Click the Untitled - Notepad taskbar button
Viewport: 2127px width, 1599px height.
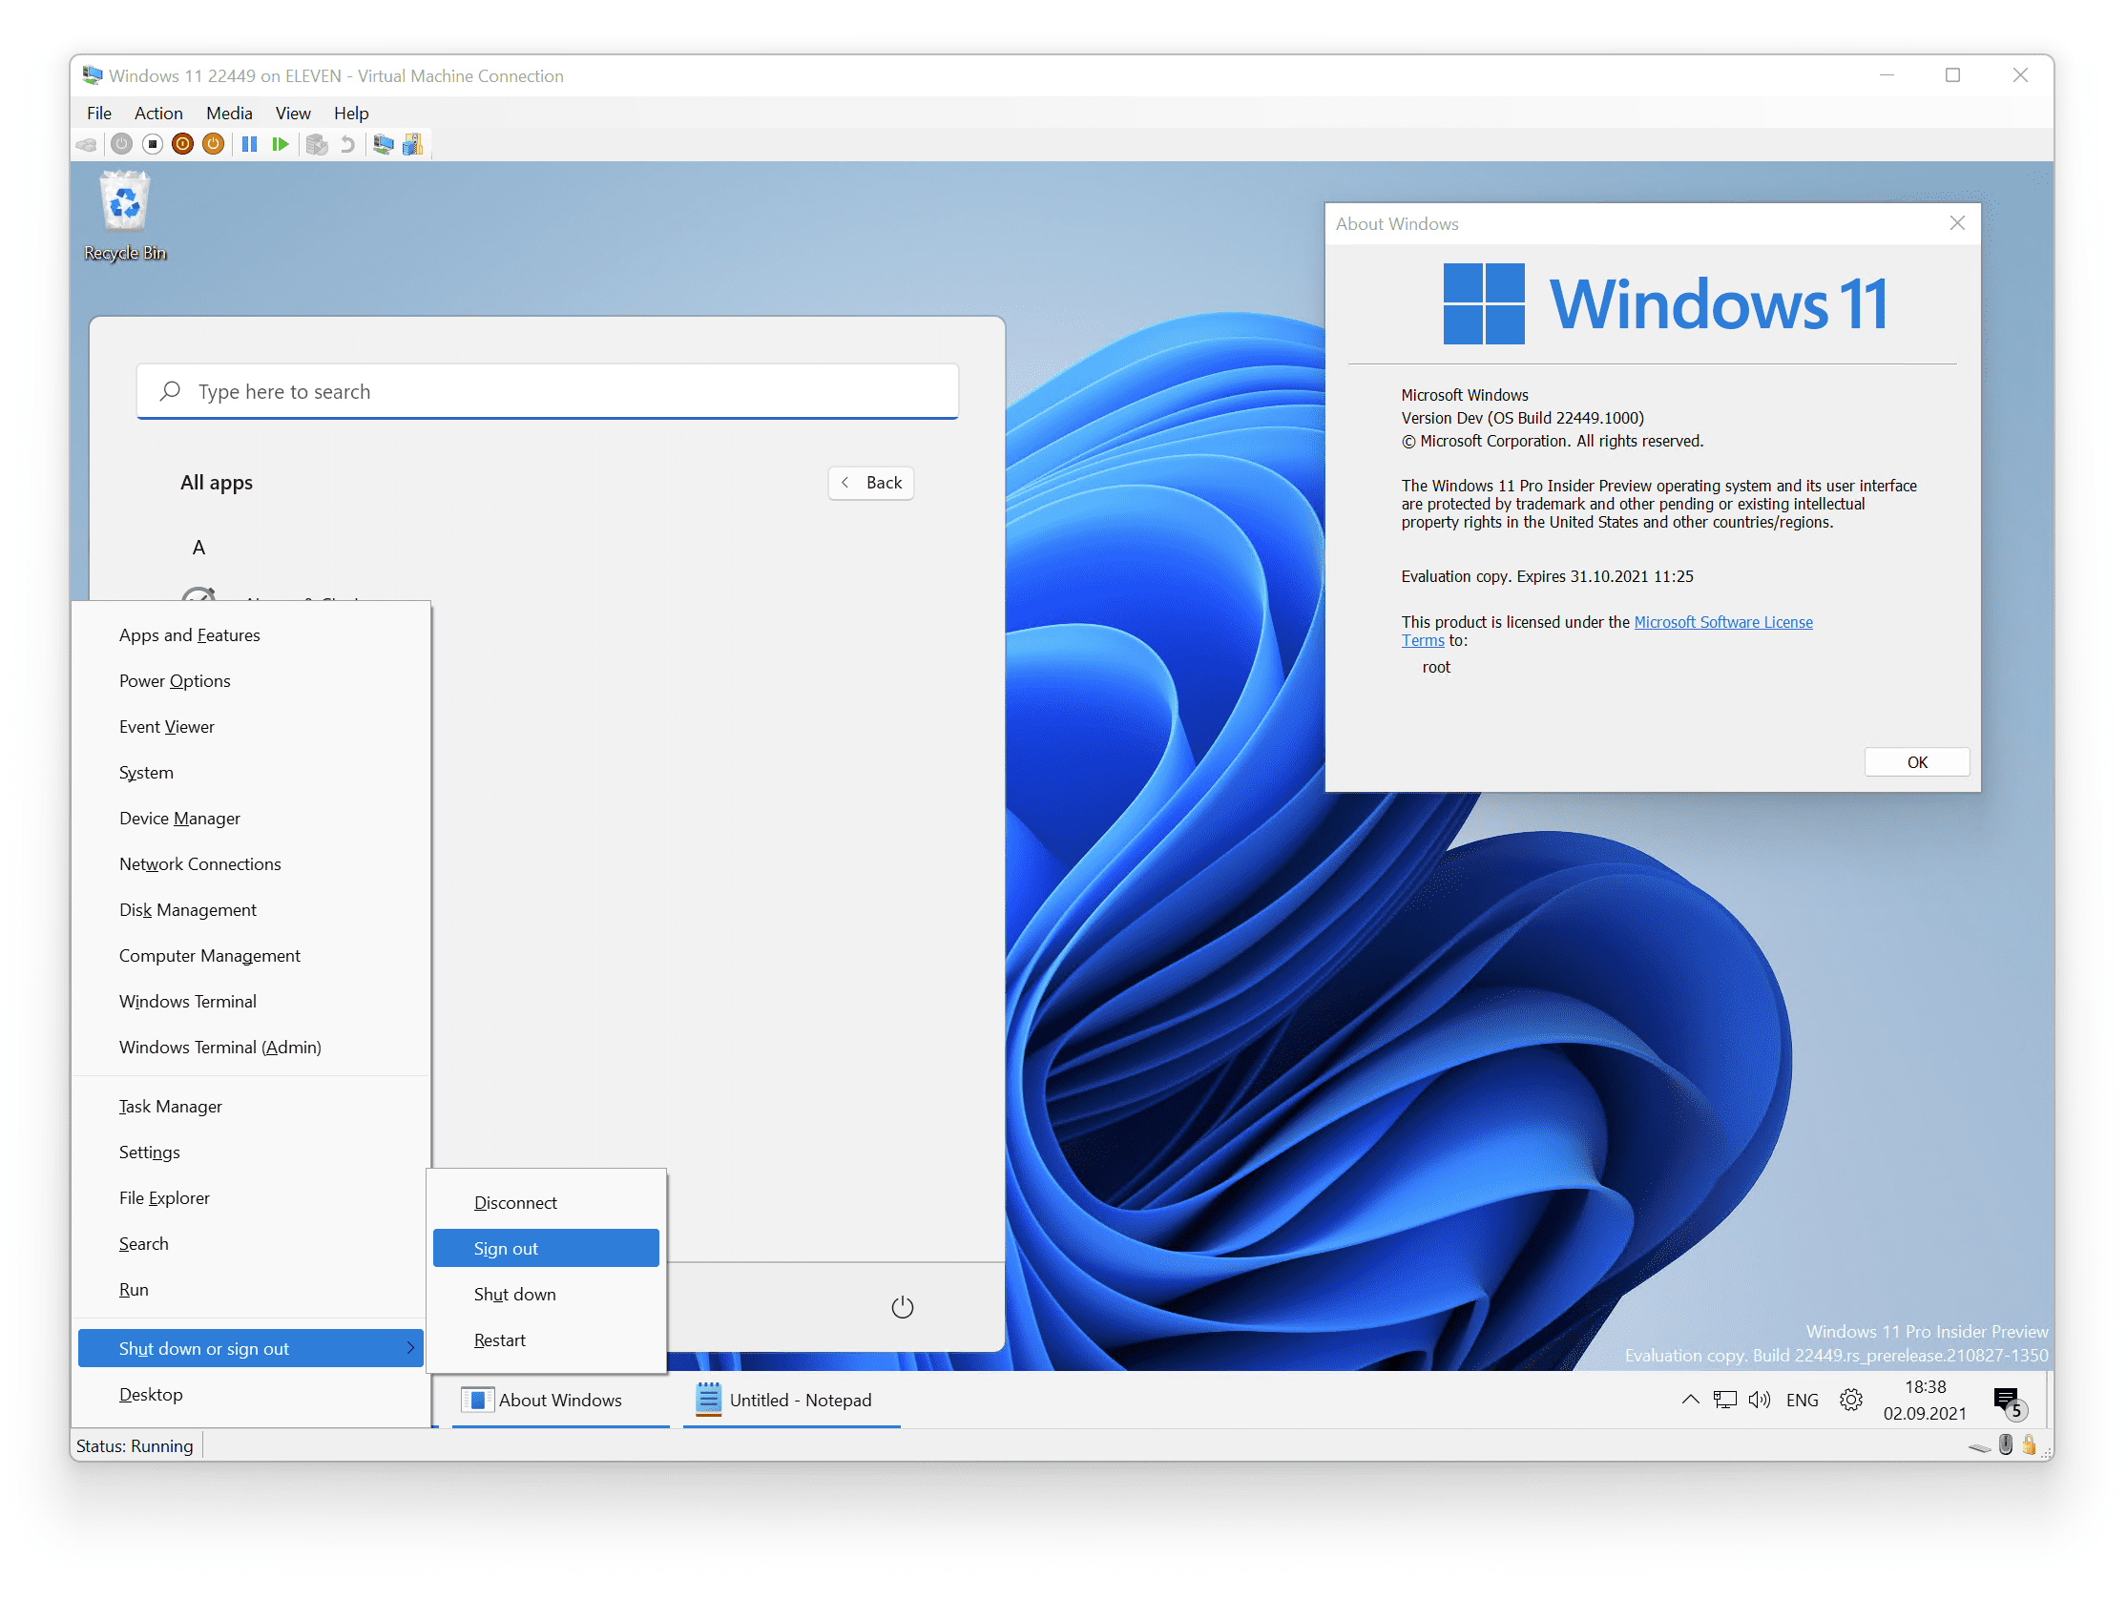[791, 1401]
